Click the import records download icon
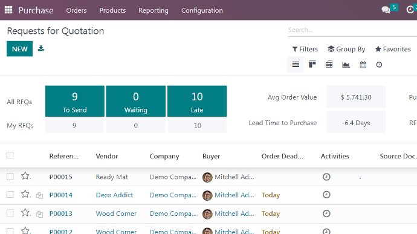 point(41,48)
